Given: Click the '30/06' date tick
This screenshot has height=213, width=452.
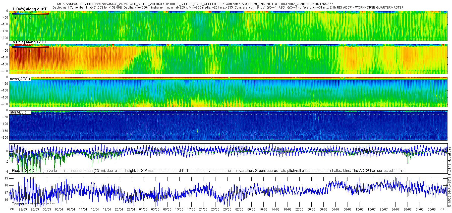Looking at the screenshot, I should (x=323, y=209).
